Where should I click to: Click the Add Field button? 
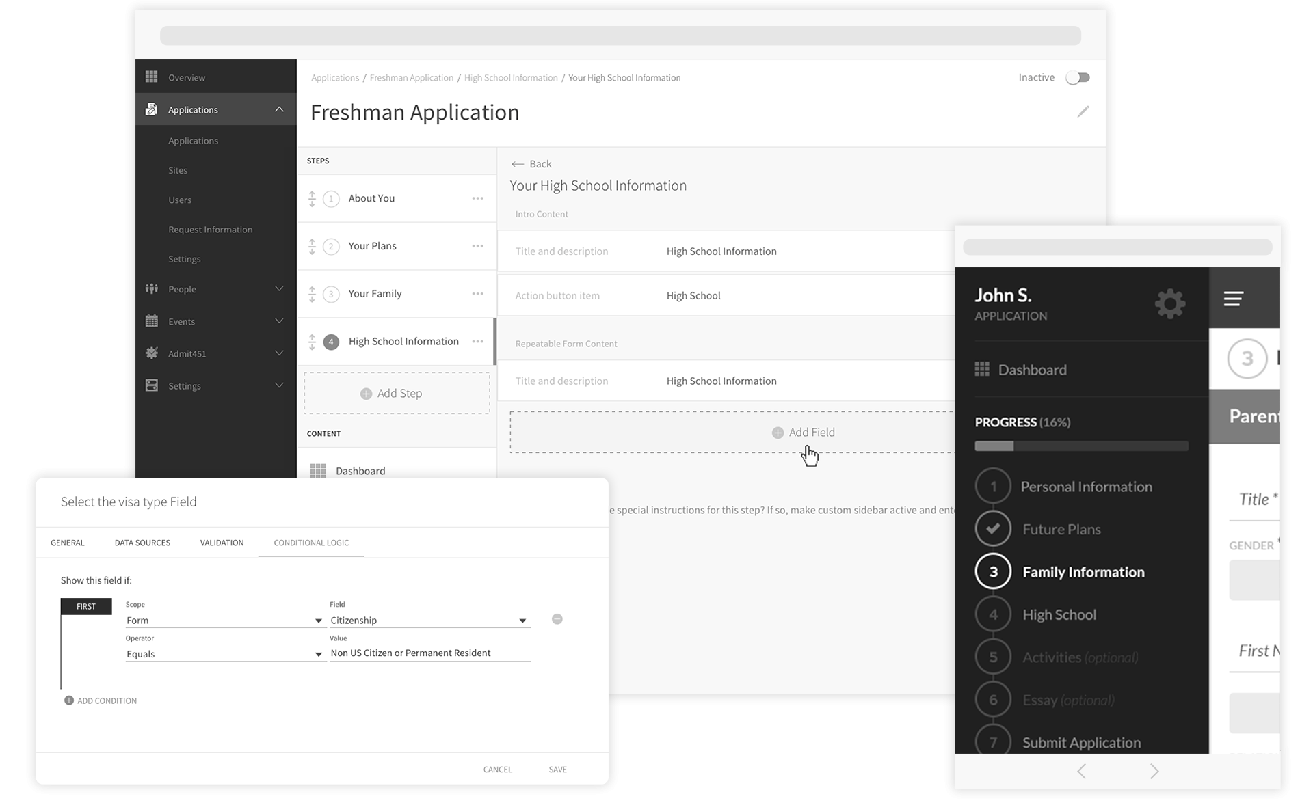pos(804,433)
